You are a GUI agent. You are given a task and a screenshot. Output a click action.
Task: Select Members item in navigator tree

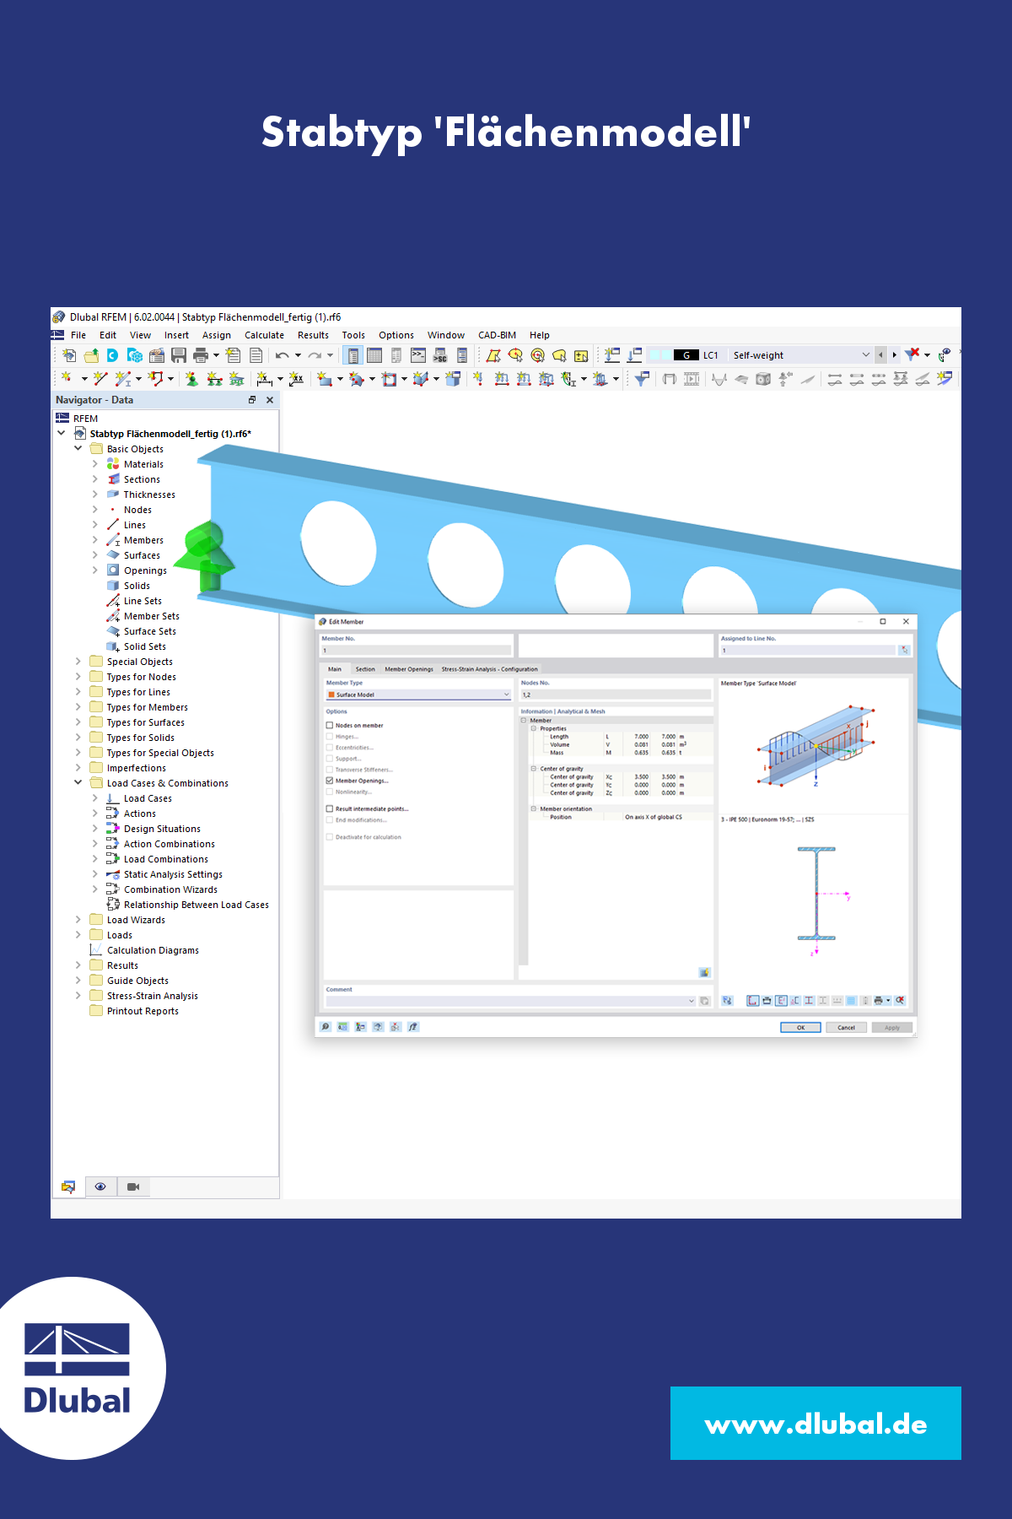coord(143,540)
